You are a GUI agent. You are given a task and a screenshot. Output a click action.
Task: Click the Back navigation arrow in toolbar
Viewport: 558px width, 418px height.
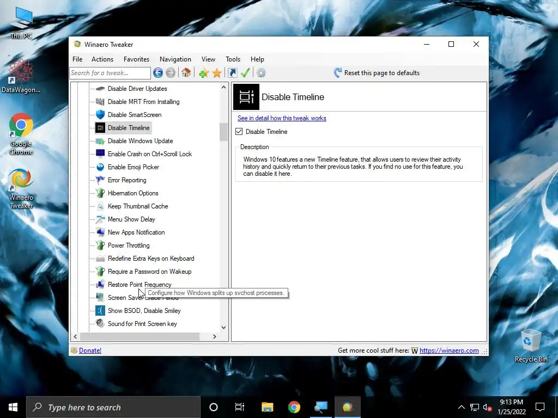click(158, 73)
